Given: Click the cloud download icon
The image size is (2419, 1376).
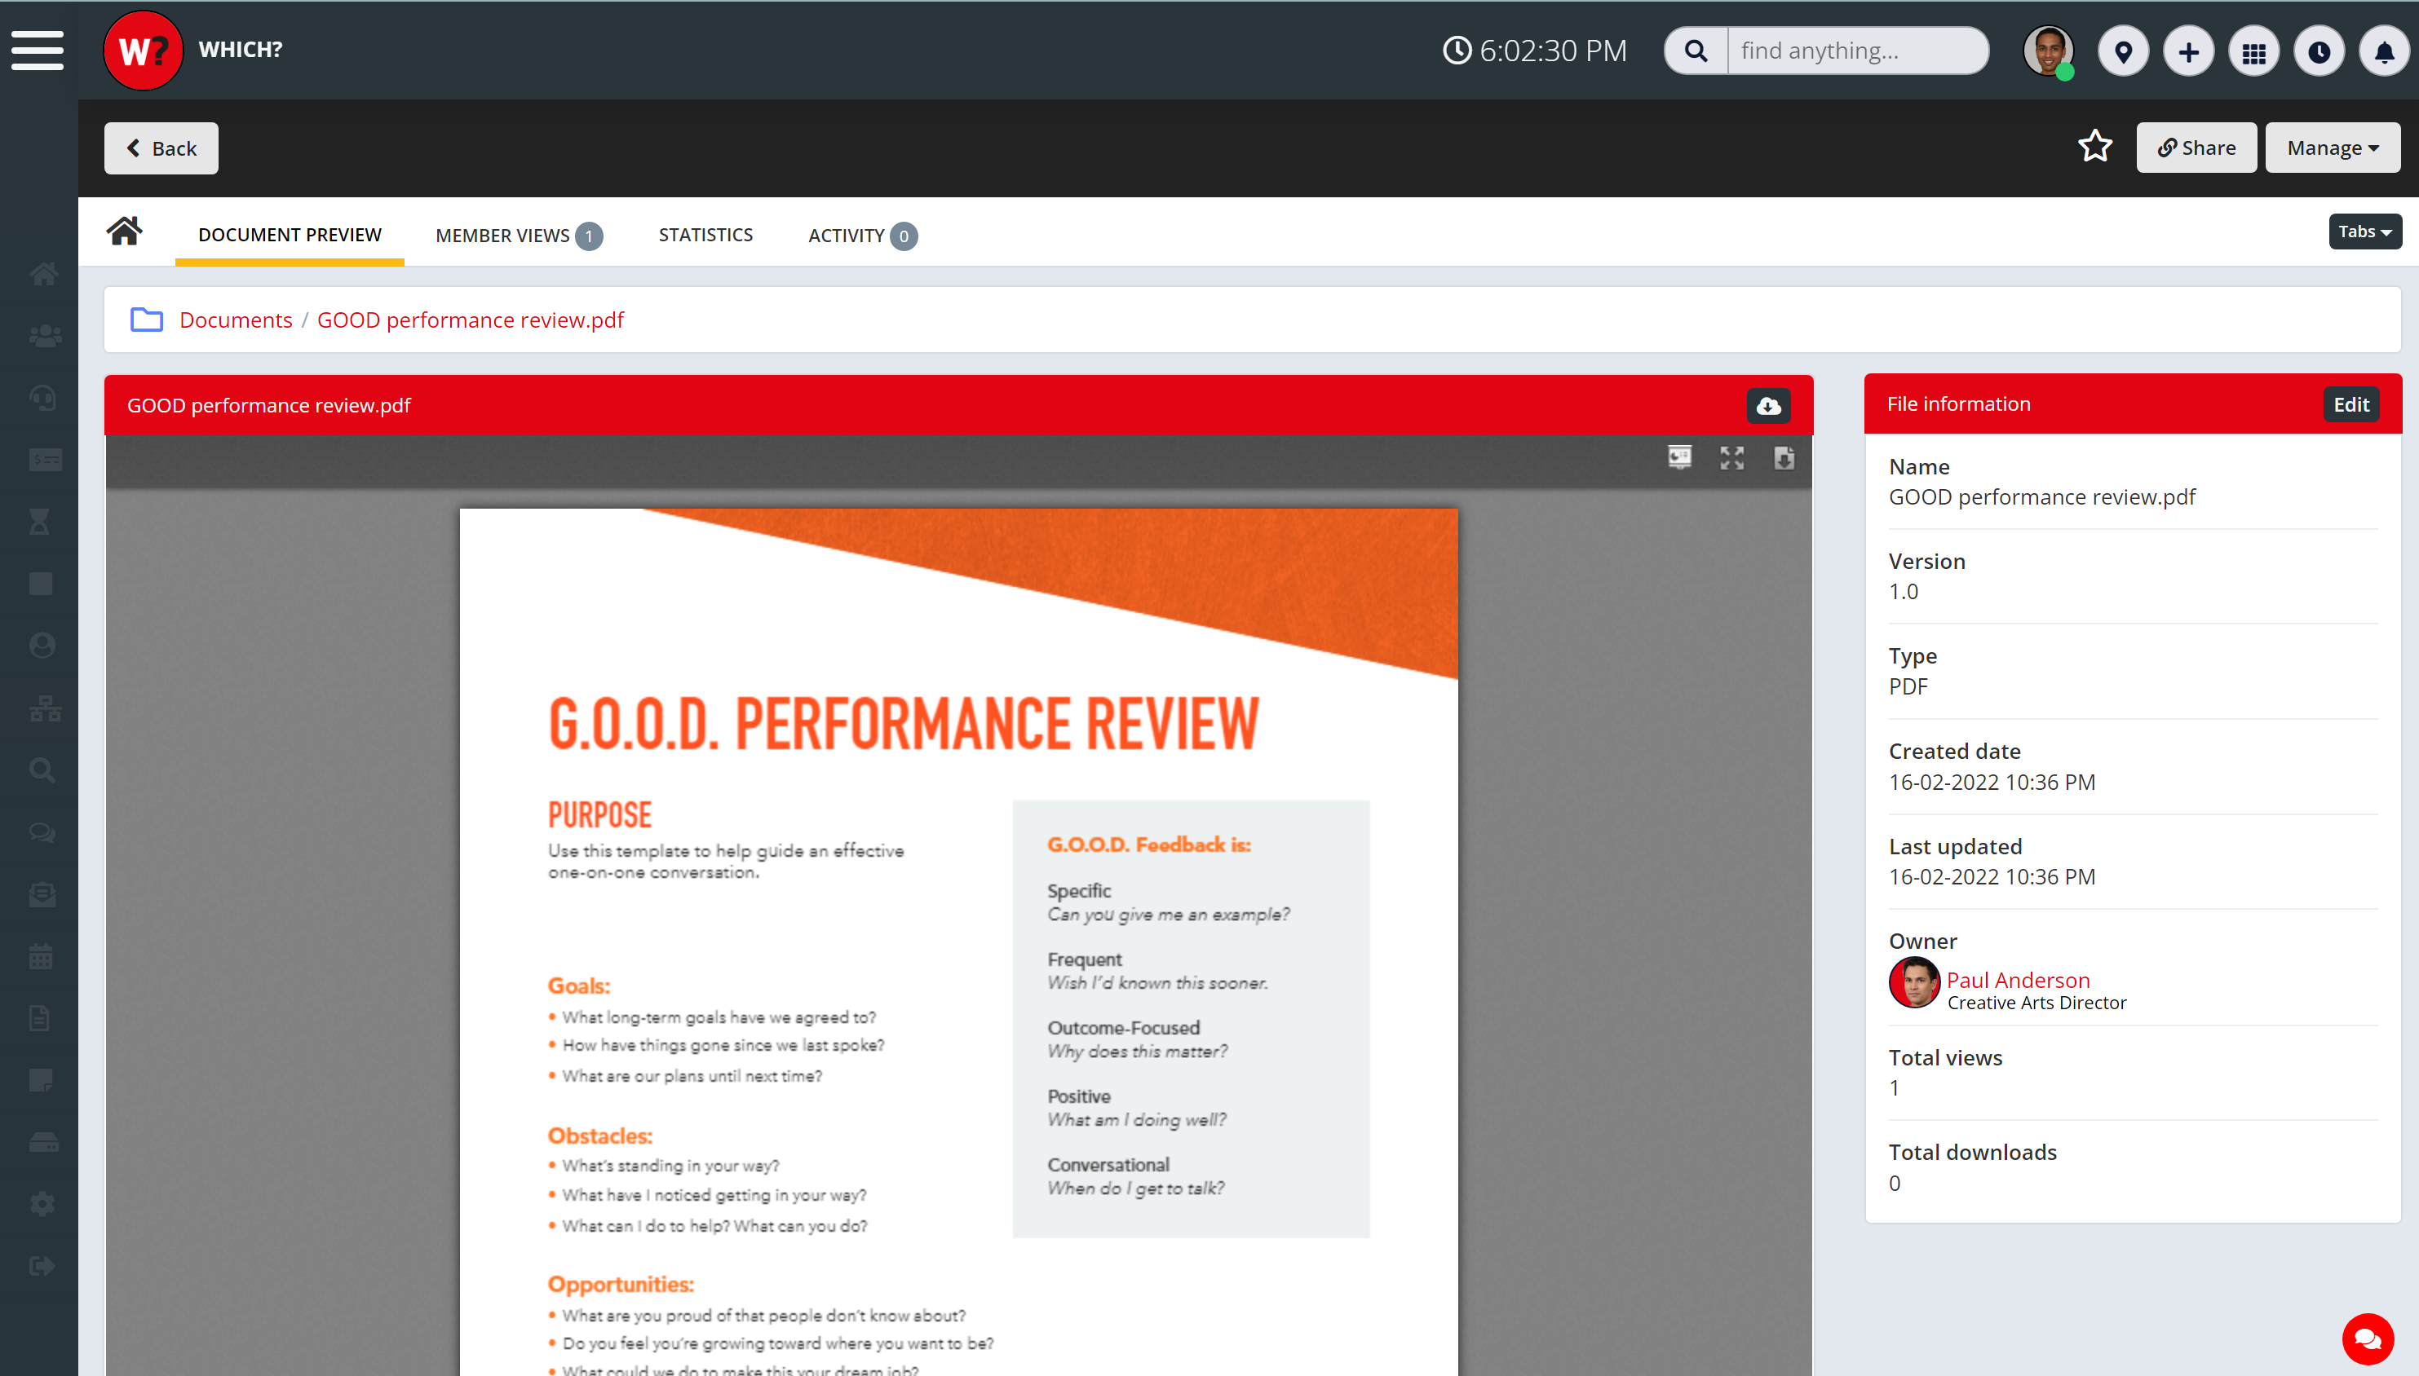Looking at the screenshot, I should pos(1767,405).
